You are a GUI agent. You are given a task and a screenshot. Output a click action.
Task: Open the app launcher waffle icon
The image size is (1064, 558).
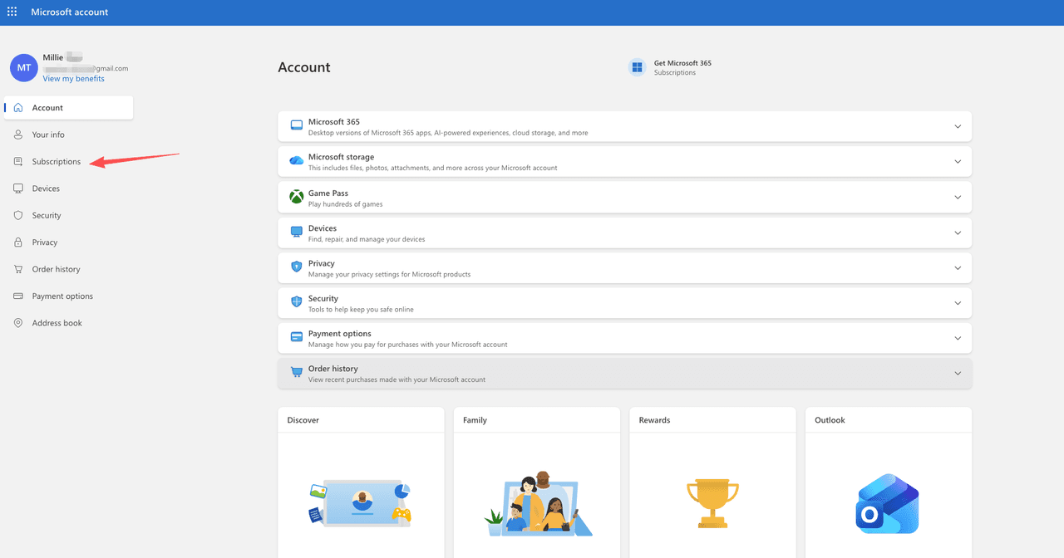pyautogui.click(x=12, y=12)
